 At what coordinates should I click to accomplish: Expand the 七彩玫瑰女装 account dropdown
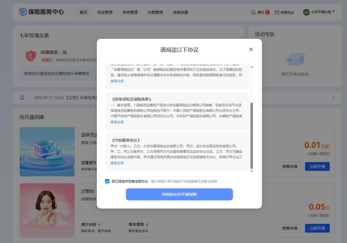coord(333,11)
